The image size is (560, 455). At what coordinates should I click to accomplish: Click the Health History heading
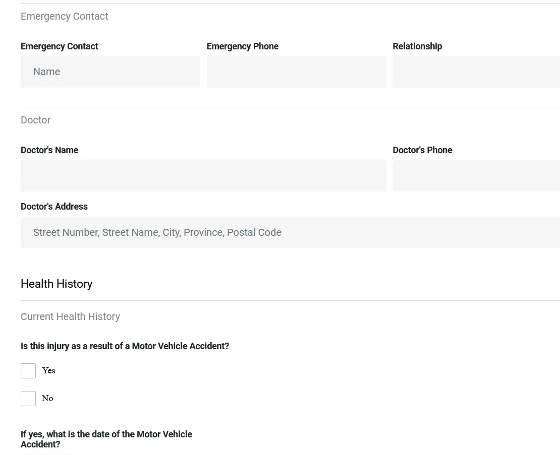click(x=57, y=284)
